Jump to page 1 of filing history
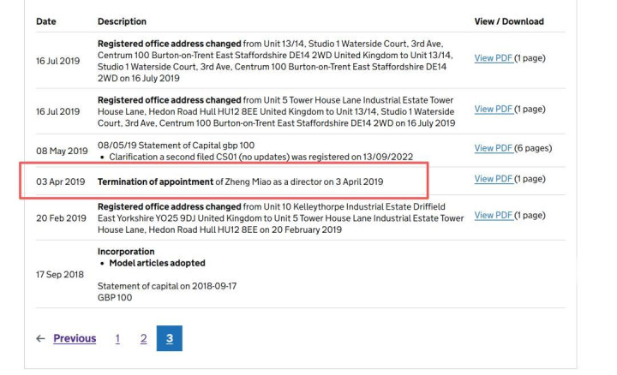The width and height of the screenshot is (617, 375). [x=119, y=338]
